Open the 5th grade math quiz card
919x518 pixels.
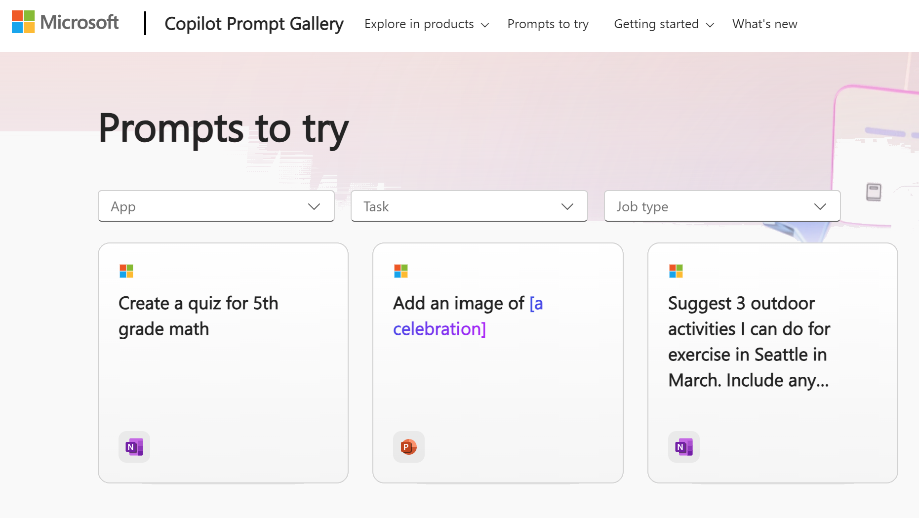pos(223,363)
